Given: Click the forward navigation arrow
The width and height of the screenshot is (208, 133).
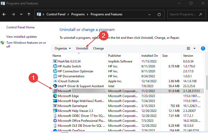Looking at the screenshot, I should pyautogui.click(x=13, y=14).
